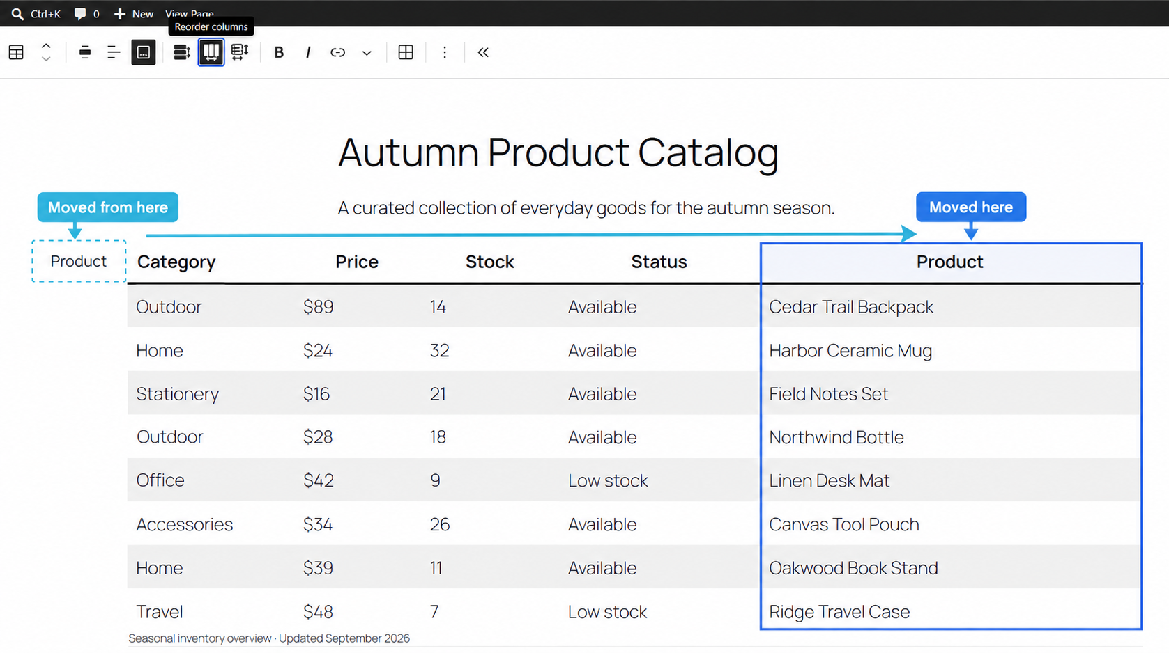
Task: Click the $39 price cell
Action: pyautogui.click(x=318, y=568)
